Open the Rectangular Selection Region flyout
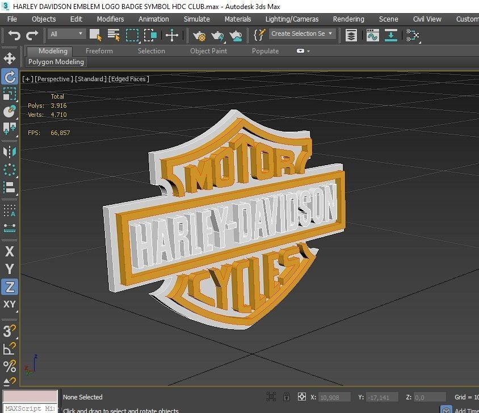 pos(132,35)
